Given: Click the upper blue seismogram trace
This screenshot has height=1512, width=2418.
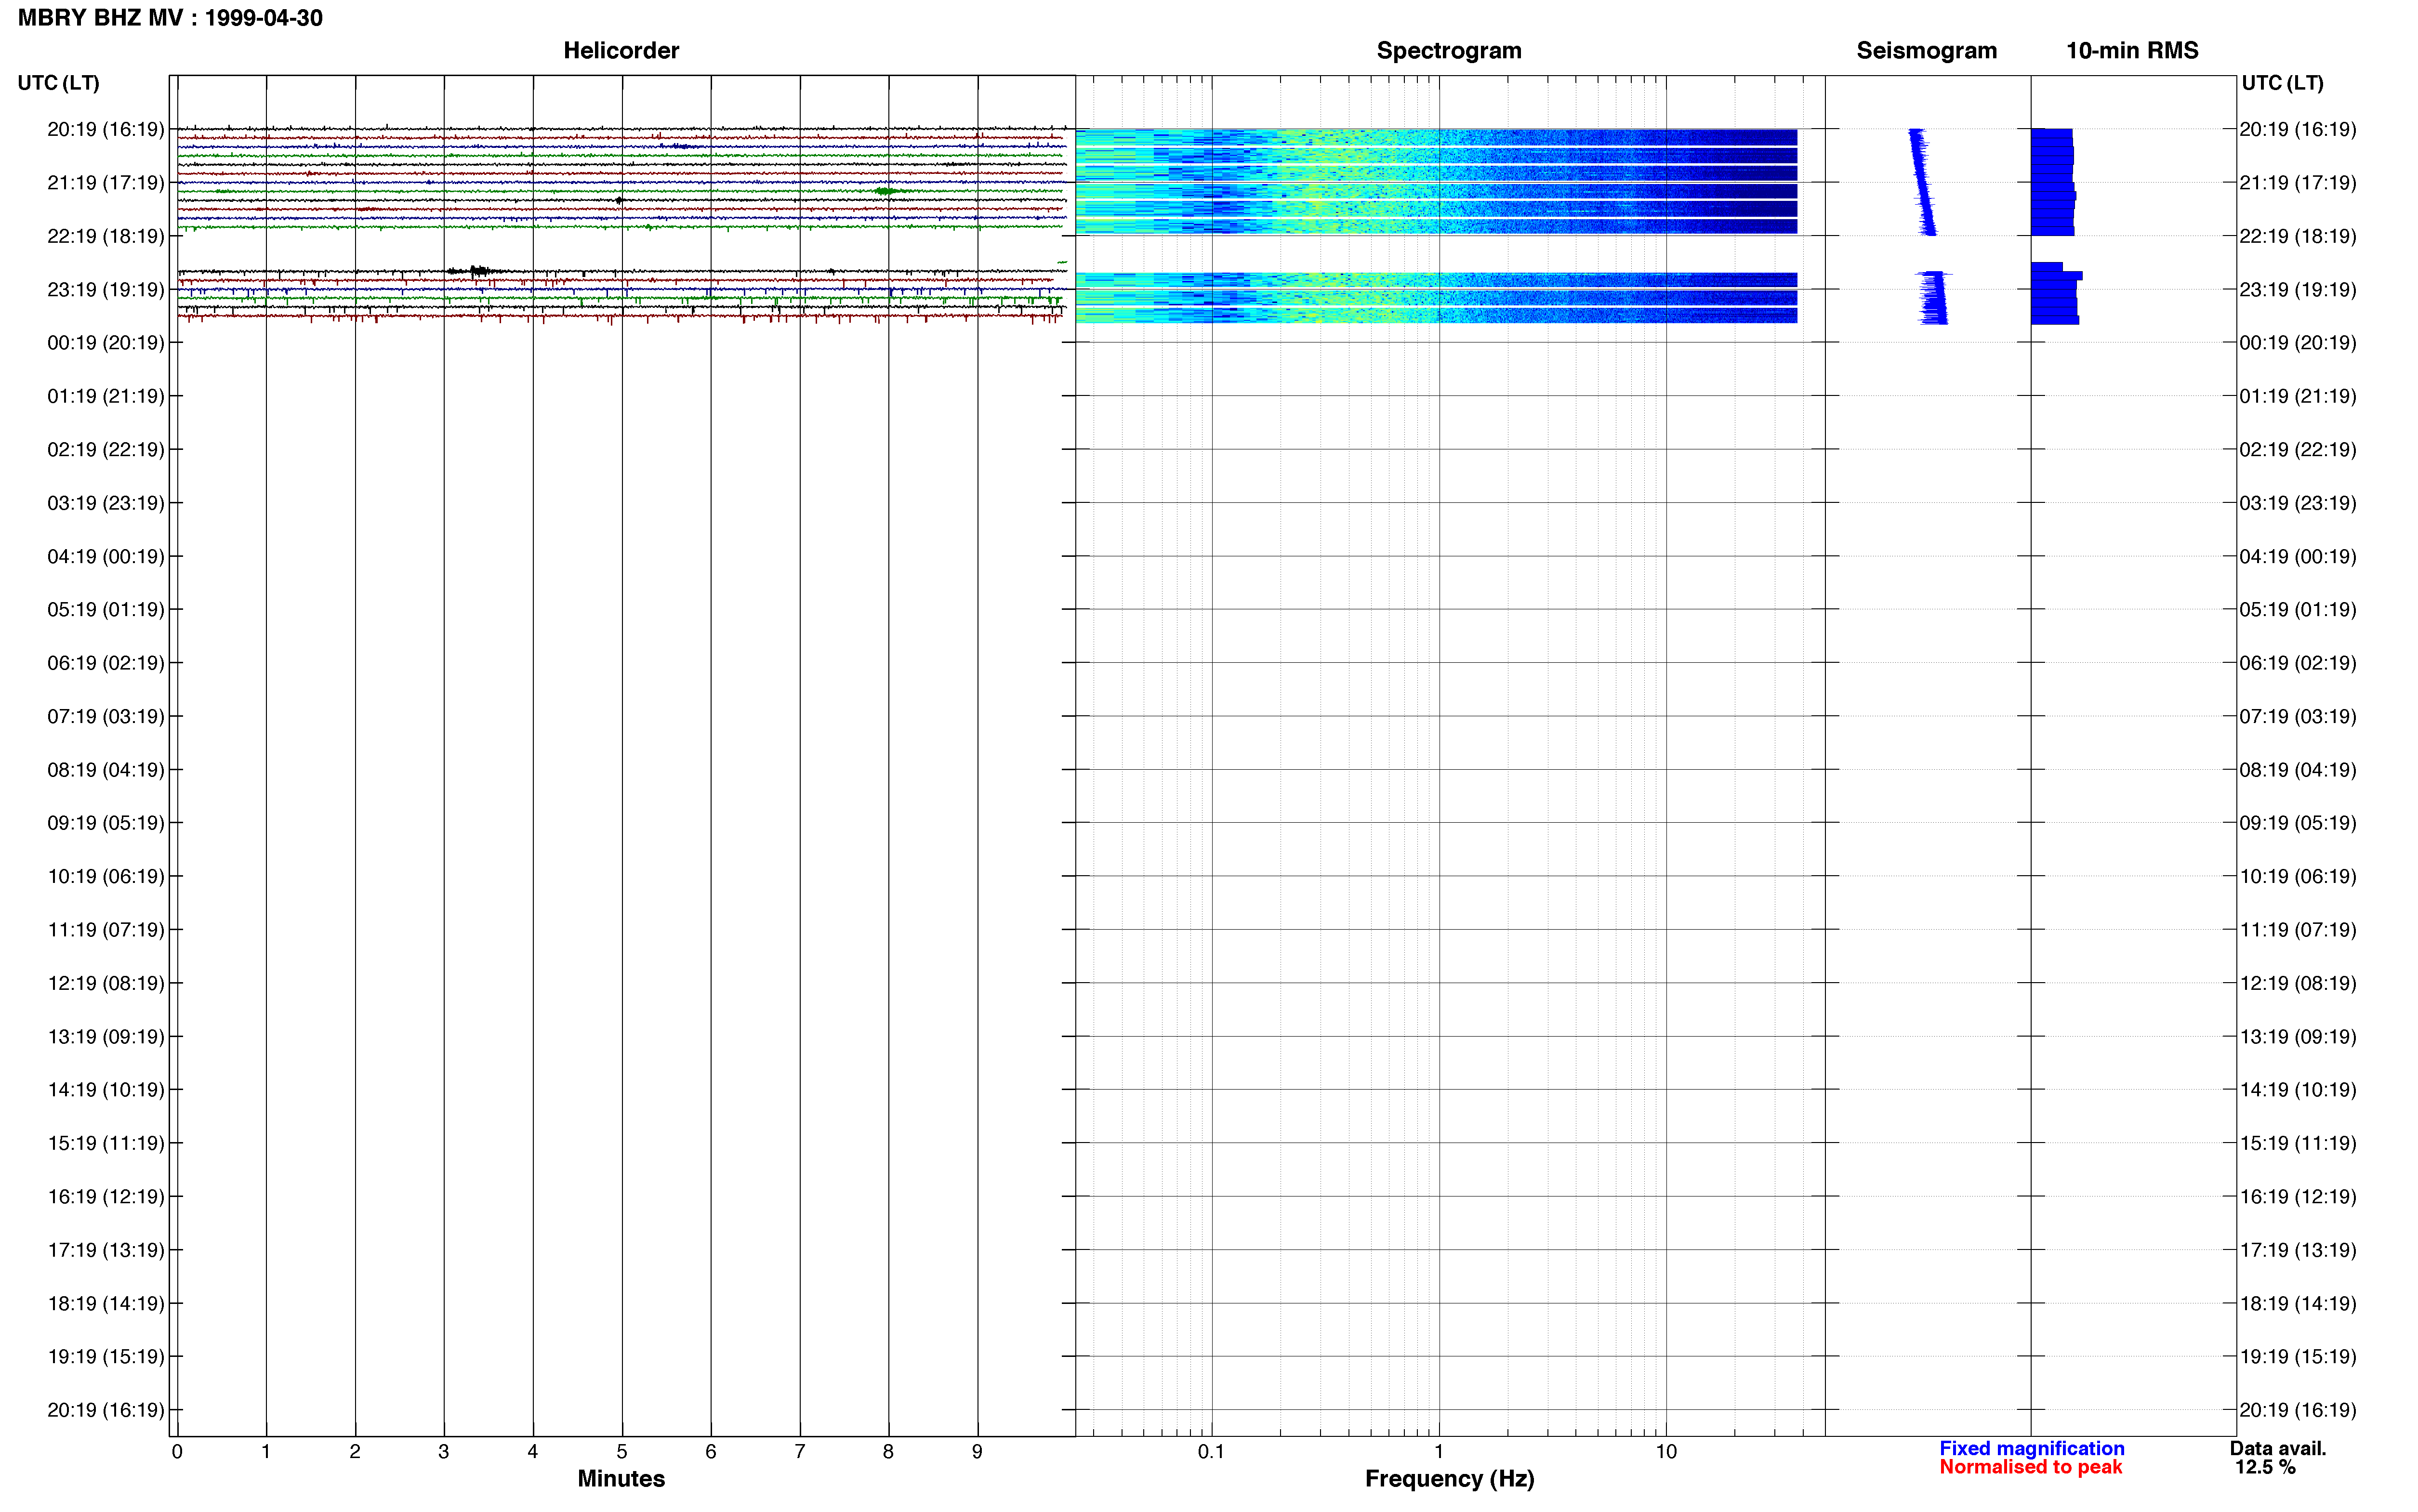Looking at the screenshot, I should coord(1922,182).
